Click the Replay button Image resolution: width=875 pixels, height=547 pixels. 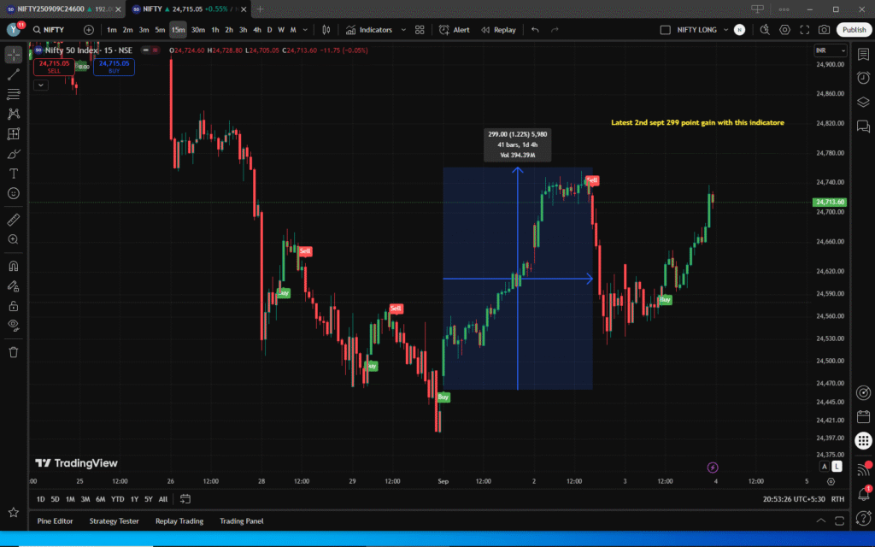(x=498, y=30)
